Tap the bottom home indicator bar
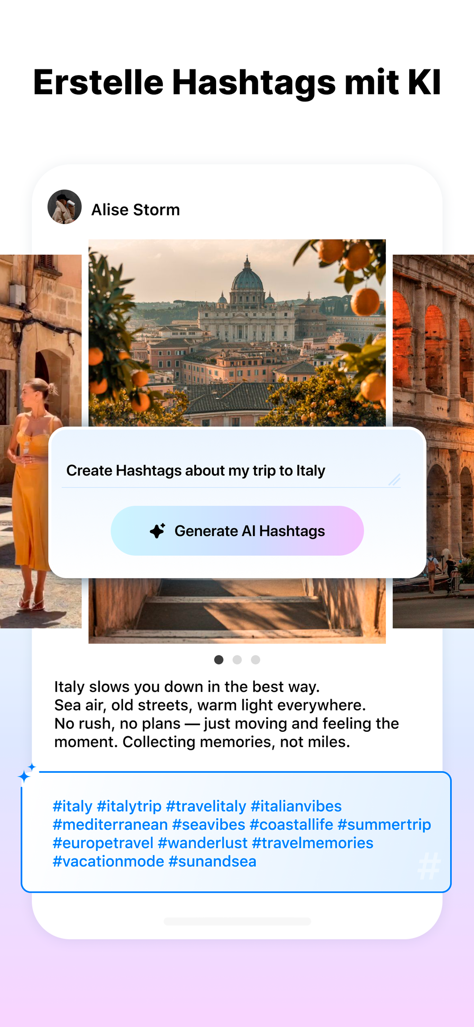Screen dimensions: 474x1027 (237, 921)
